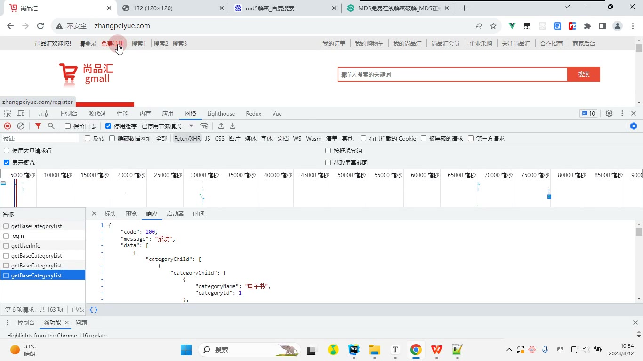Click the Vue devtools extension icon

coord(512,26)
